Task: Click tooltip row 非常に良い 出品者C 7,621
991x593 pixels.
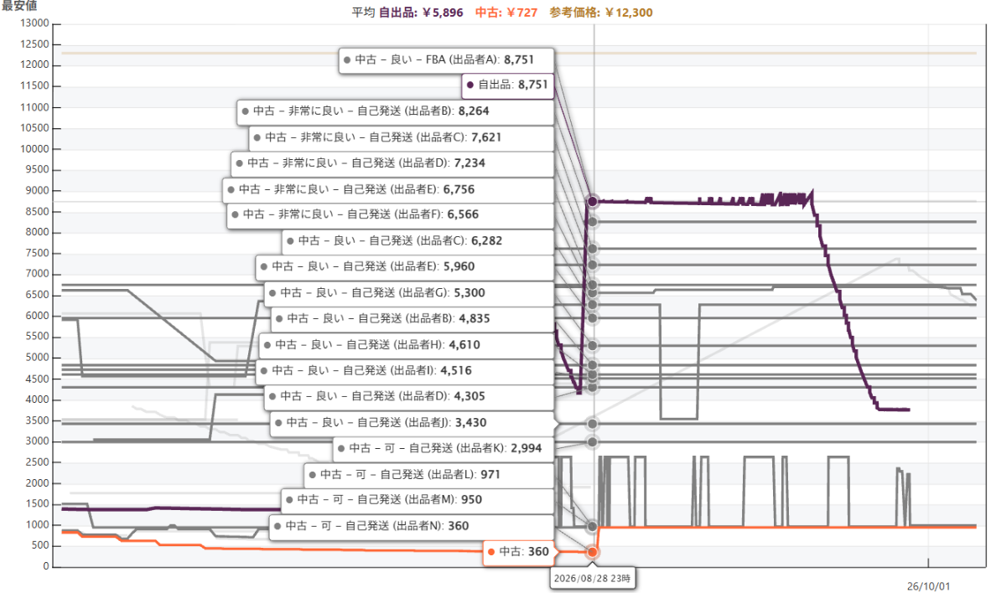Action: click(x=401, y=137)
